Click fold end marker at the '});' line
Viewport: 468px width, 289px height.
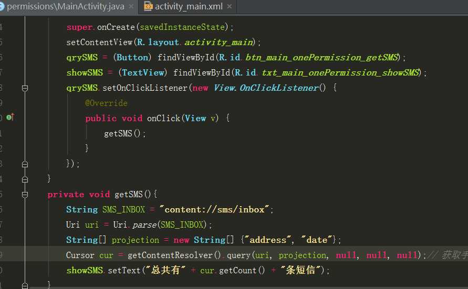click(x=25, y=164)
